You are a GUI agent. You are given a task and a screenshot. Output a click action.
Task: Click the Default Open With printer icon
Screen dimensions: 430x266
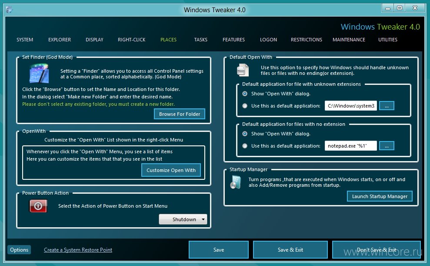coord(243,70)
